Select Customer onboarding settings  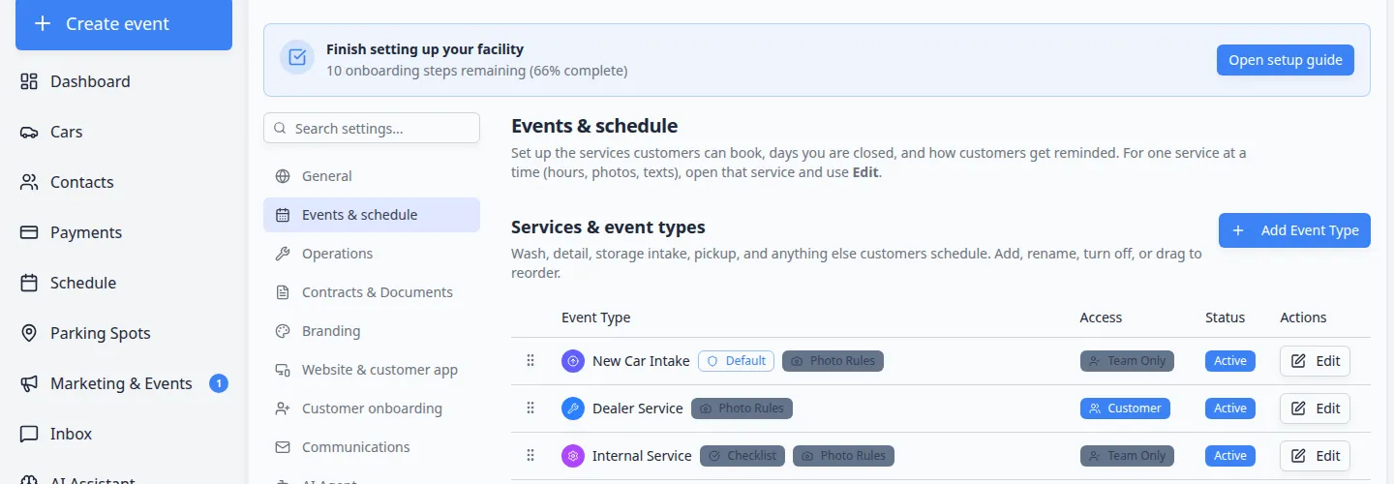372,408
